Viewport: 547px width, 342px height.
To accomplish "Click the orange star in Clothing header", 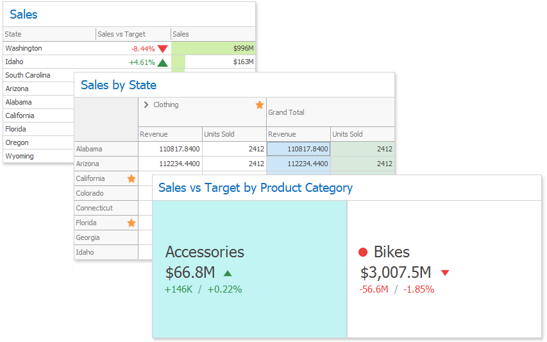I will click(x=260, y=105).
